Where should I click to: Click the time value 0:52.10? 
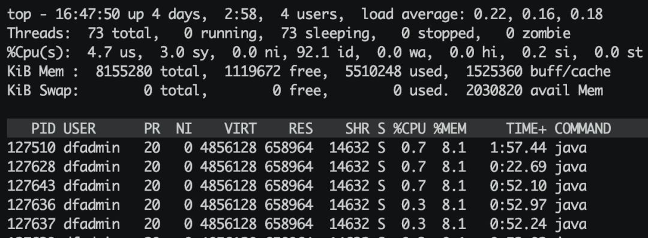click(518, 186)
